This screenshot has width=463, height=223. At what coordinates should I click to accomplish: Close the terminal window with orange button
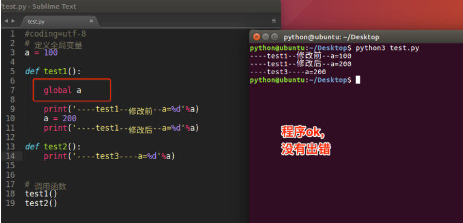click(x=257, y=37)
